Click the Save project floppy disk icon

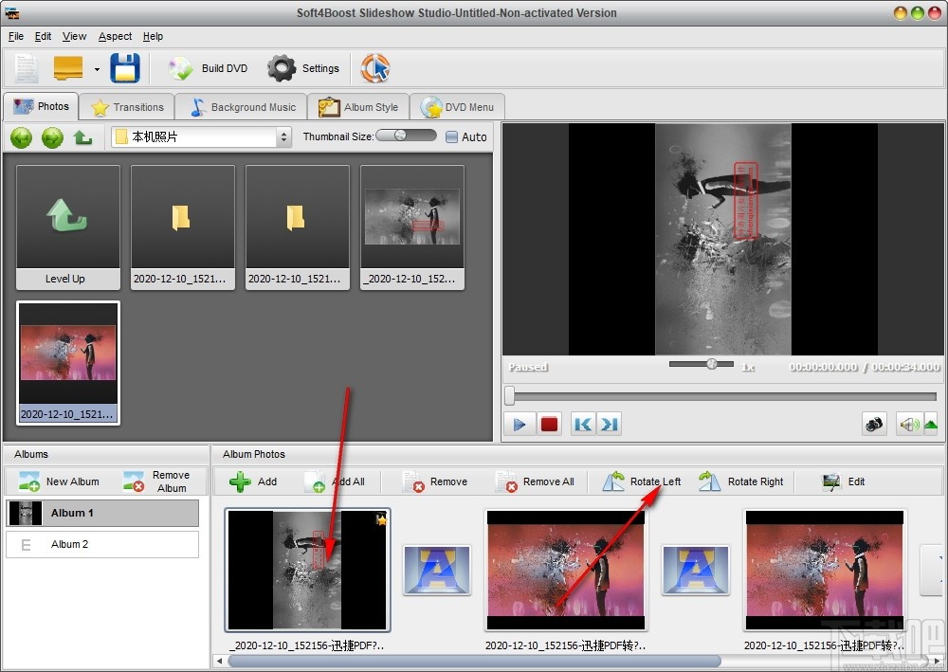(125, 68)
